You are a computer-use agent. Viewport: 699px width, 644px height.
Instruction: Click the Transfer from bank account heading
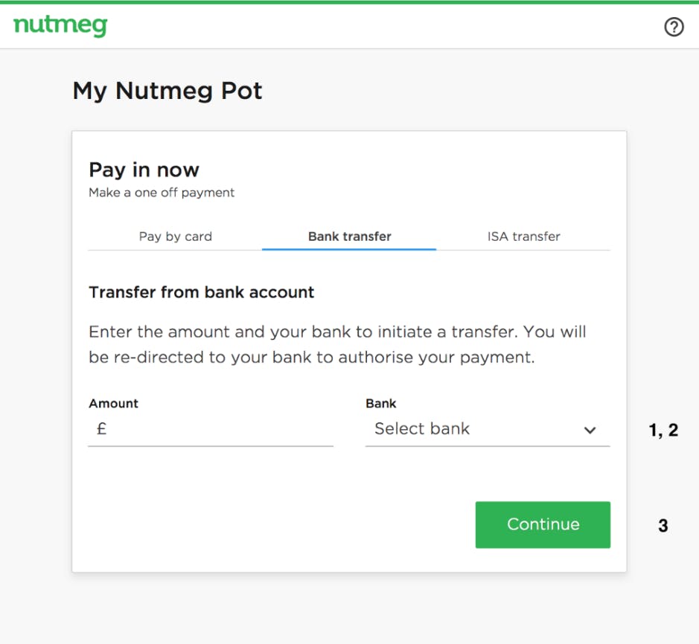[202, 292]
